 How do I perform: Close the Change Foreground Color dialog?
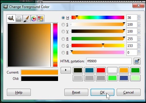[139, 5]
